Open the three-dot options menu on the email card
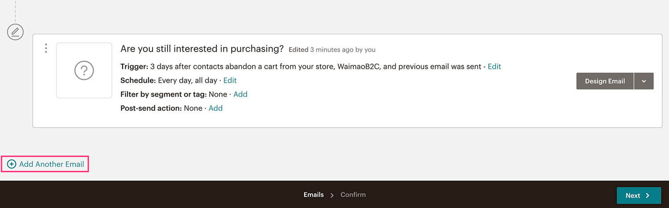 tap(46, 48)
